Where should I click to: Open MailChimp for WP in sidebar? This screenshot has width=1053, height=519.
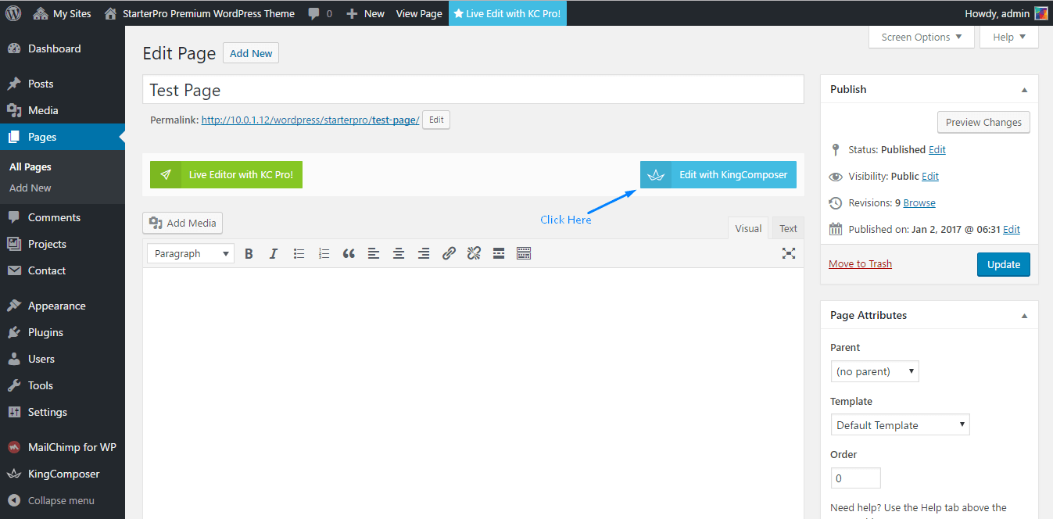pyautogui.click(x=63, y=447)
